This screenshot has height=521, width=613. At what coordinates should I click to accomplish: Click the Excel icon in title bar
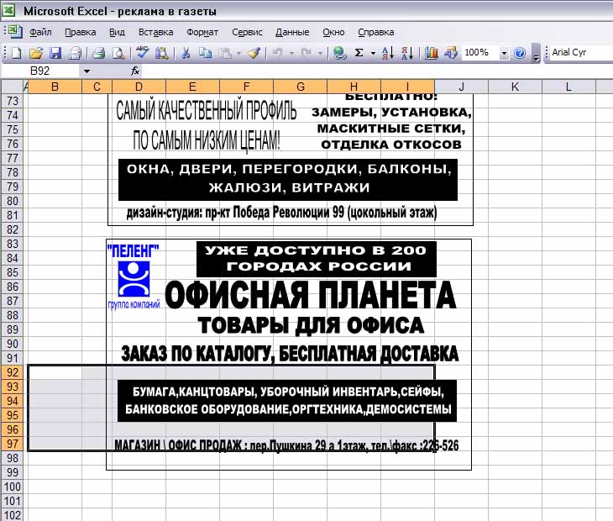point(8,9)
